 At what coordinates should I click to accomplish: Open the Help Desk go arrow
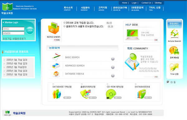(156, 40)
